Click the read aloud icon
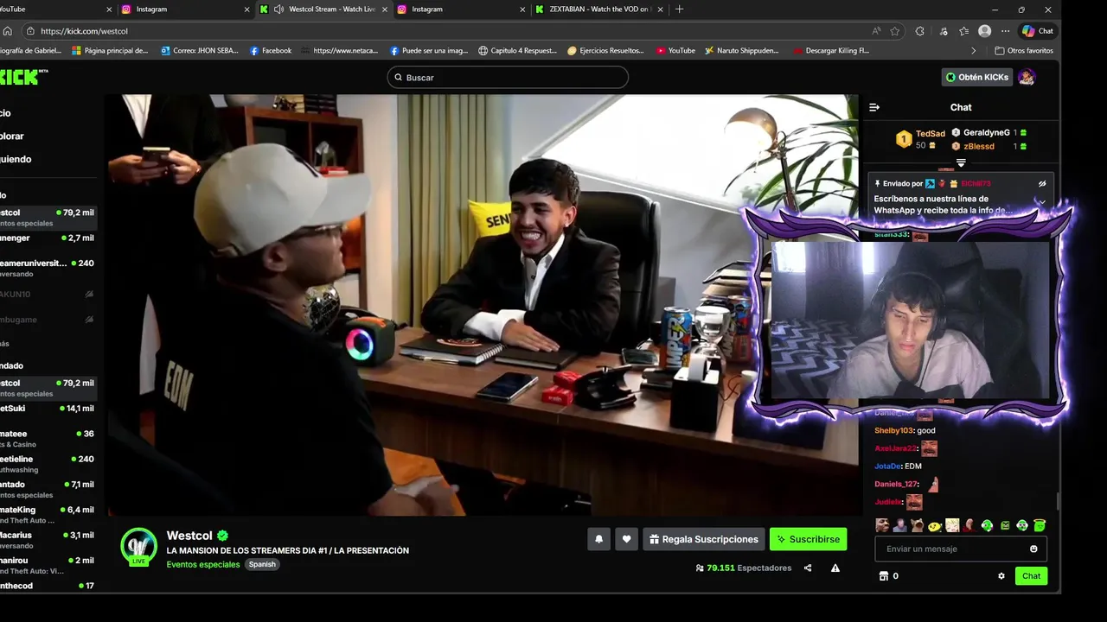1107x622 pixels. 876,31
